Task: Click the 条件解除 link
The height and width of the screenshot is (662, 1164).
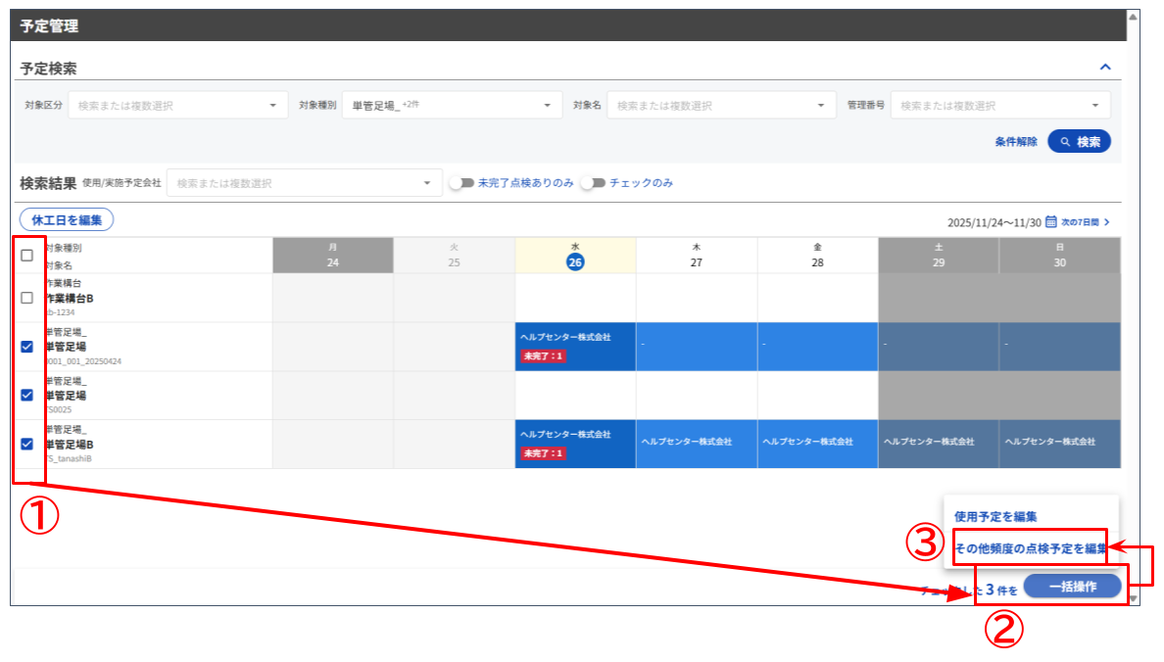Action: pos(1015,142)
